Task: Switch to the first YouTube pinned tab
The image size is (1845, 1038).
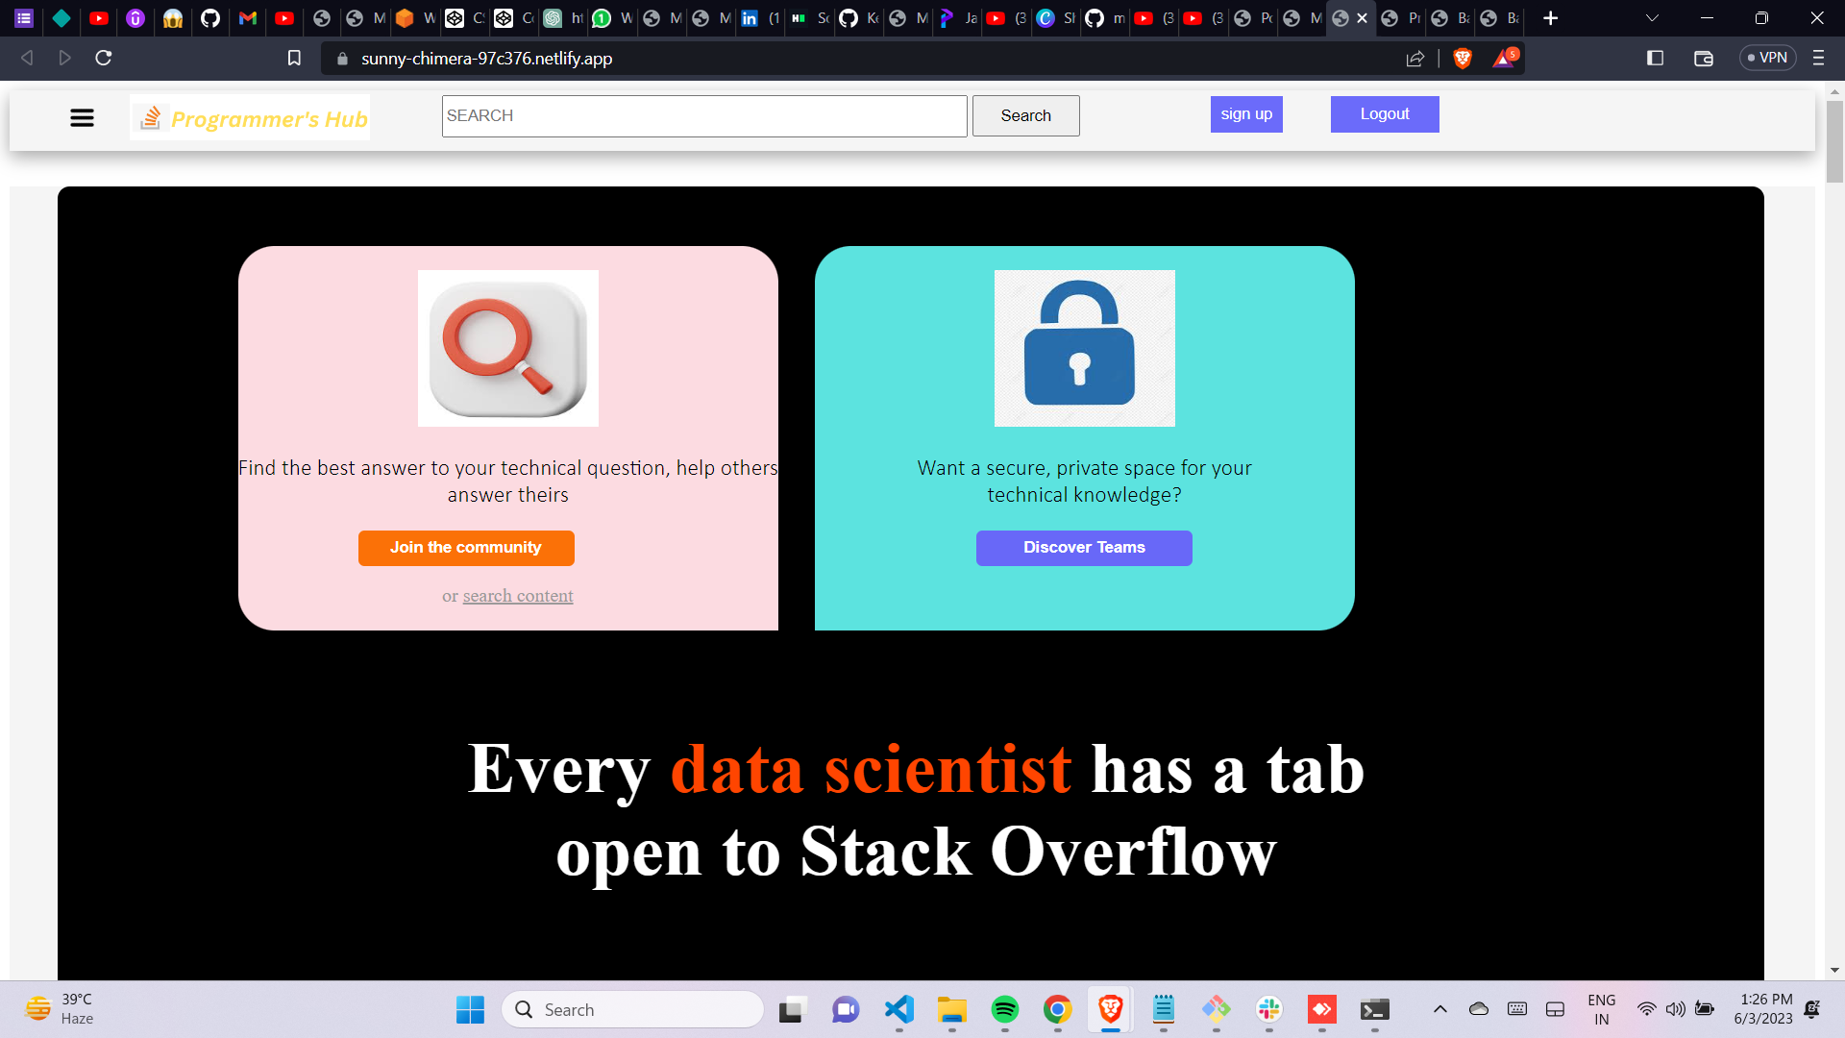Action: click(x=99, y=18)
